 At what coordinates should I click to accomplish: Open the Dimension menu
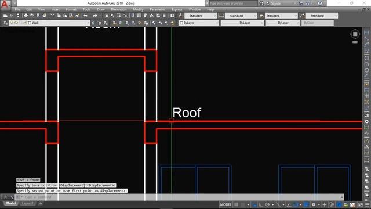click(119, 9)
